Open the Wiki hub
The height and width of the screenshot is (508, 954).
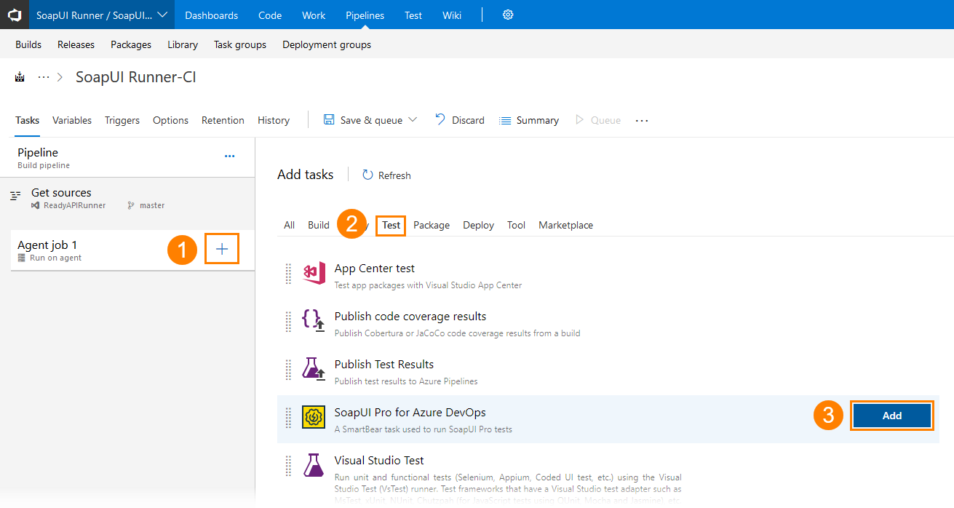tap(452, 15)
